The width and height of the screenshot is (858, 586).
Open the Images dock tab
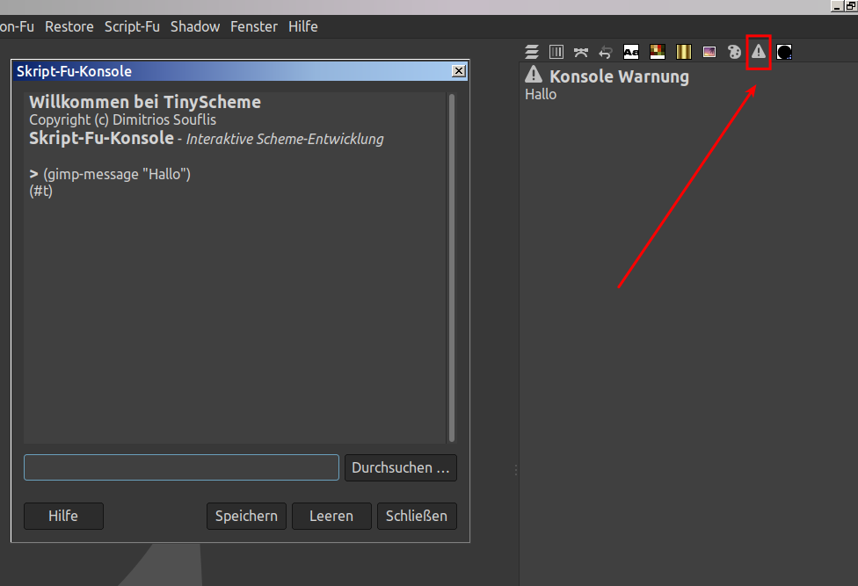[x=709, y=52]
